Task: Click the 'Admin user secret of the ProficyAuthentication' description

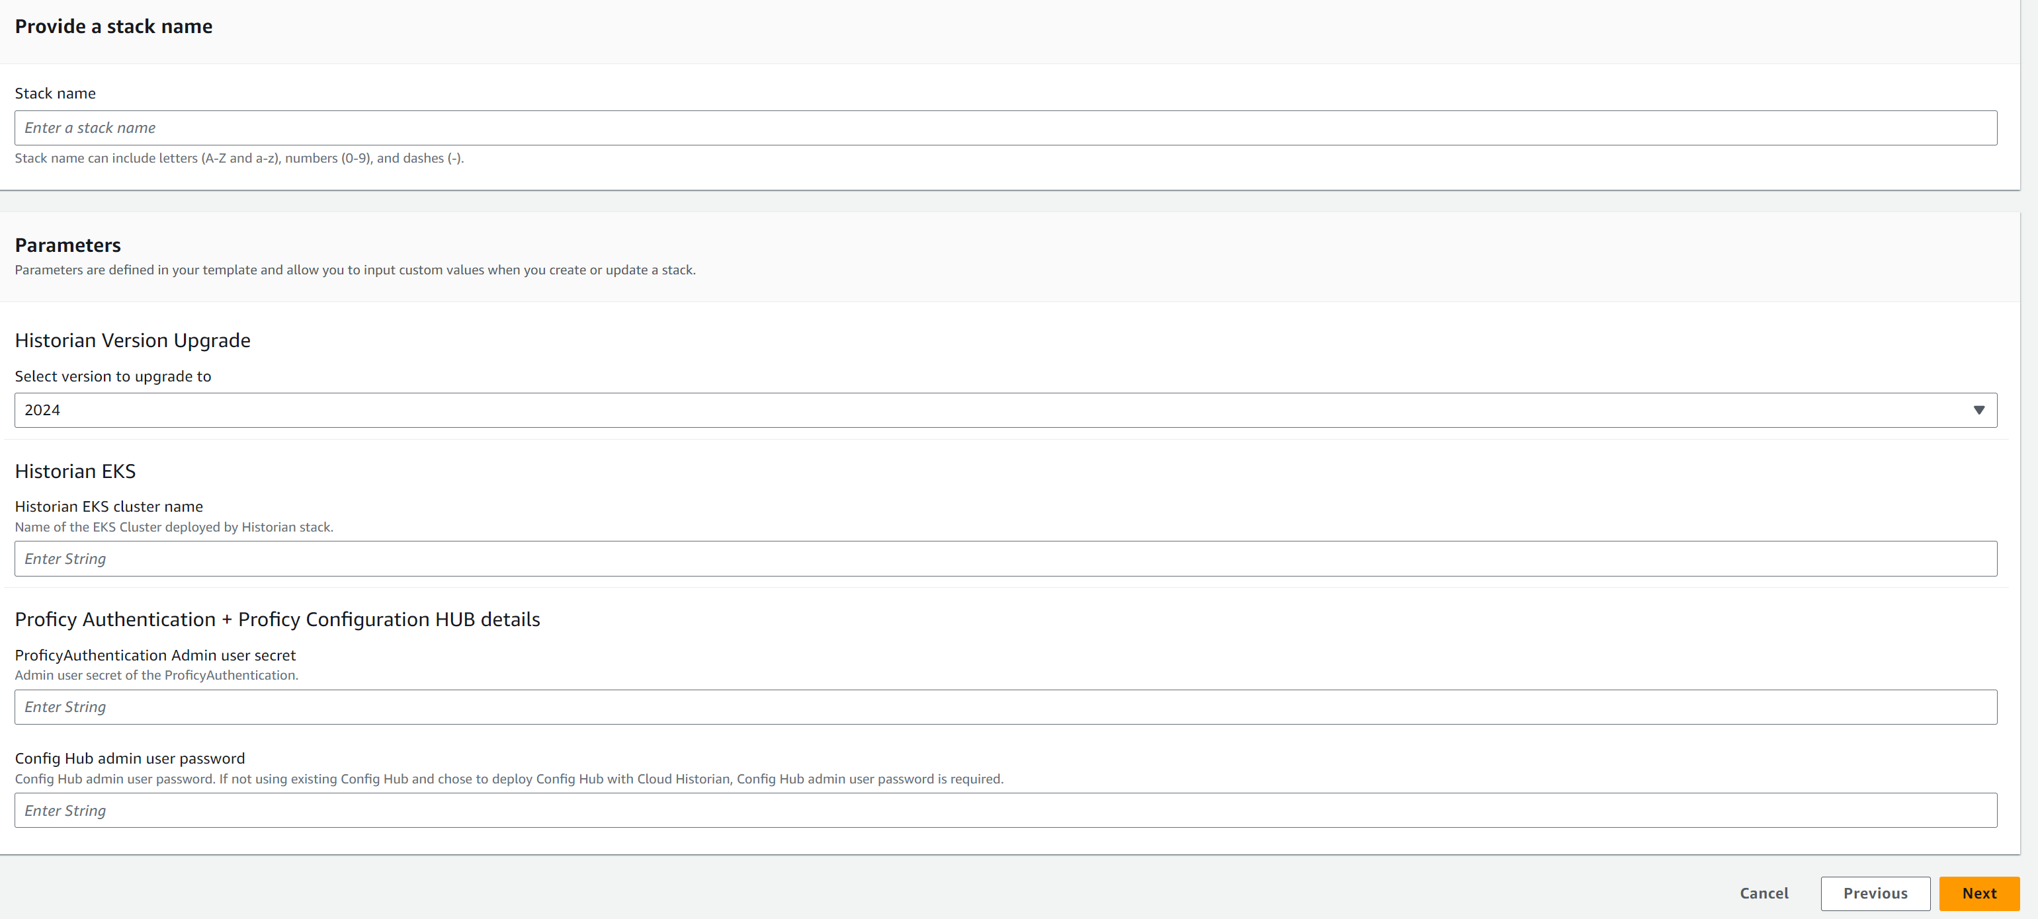Action: [157, 676]
